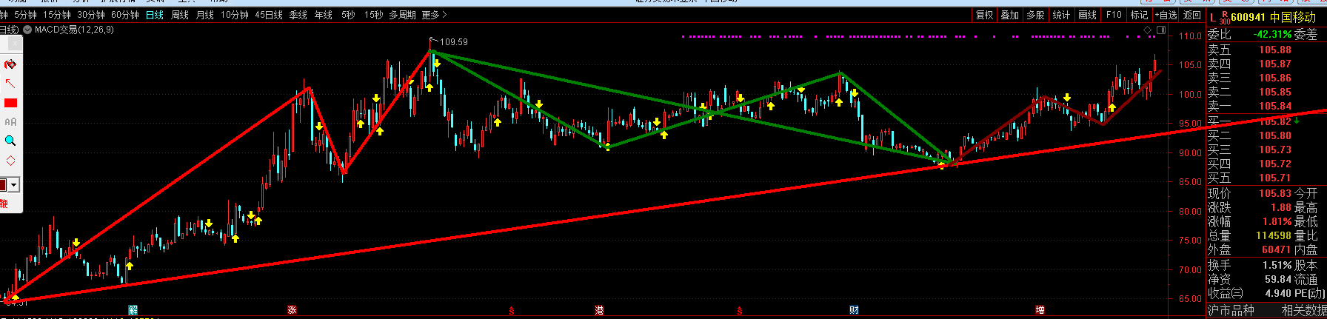Click the L indicator beside stock code
1327x319 pixels.
(x=1212, y=17)
